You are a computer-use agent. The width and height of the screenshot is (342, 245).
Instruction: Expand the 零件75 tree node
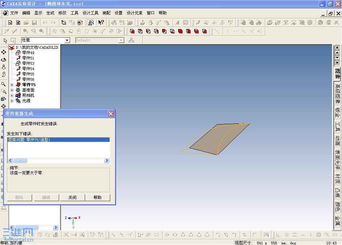12,85
